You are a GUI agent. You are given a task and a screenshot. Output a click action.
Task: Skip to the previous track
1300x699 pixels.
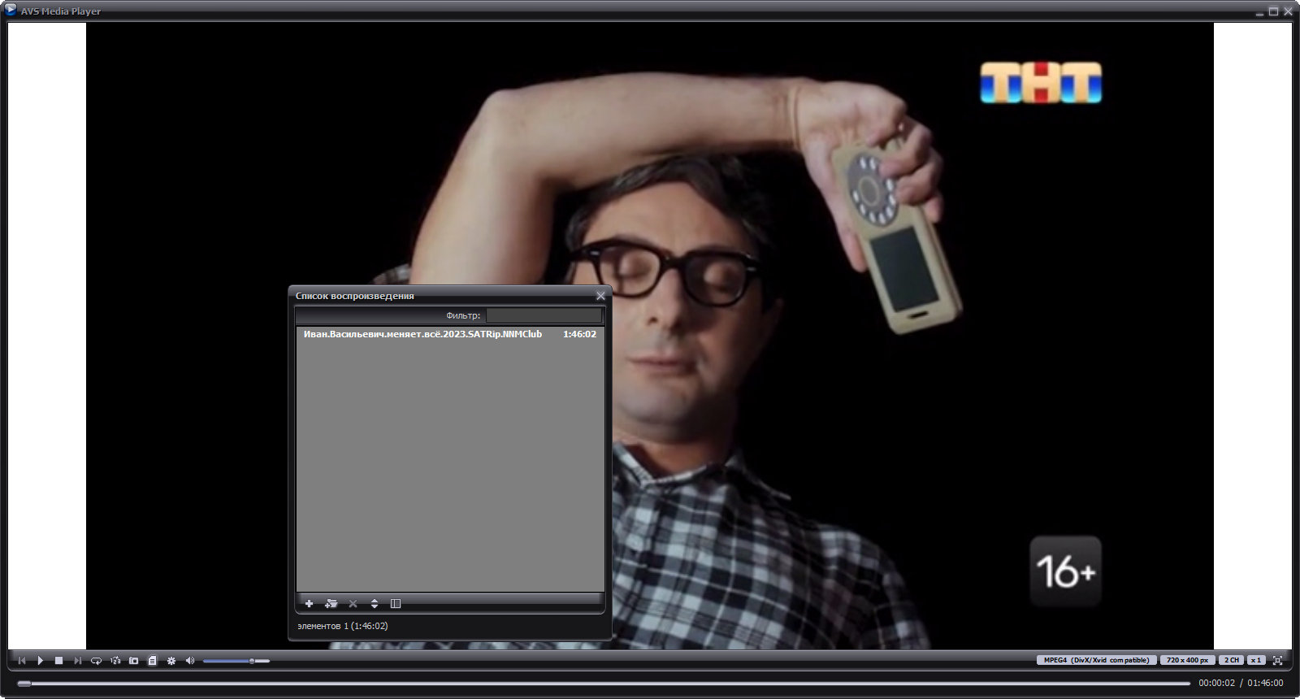click(22, 661)
